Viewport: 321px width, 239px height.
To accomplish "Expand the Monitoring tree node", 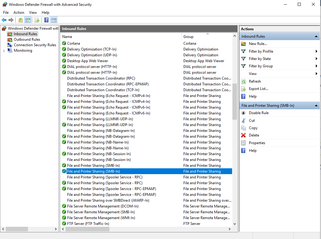I will 4,51.
